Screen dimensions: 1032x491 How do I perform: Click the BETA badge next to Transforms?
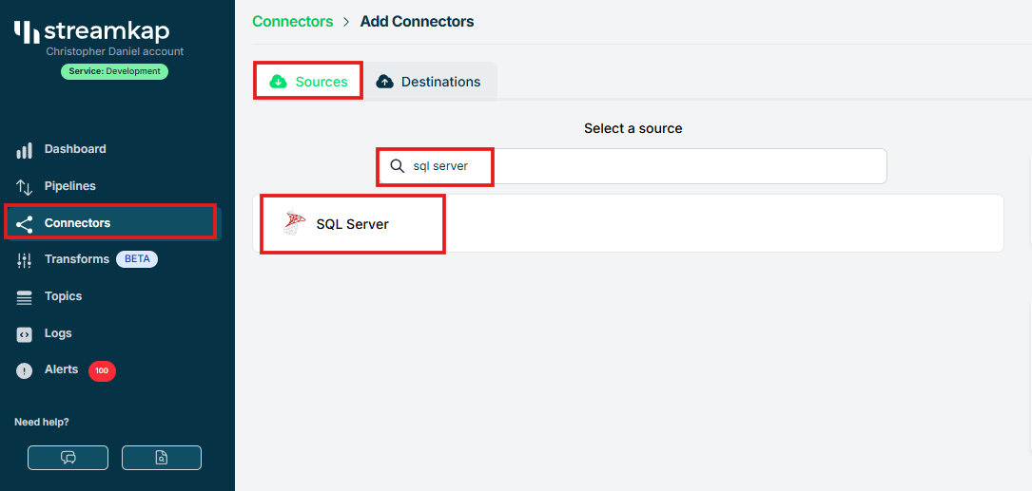pyautogui.click(x=137, y=259)
